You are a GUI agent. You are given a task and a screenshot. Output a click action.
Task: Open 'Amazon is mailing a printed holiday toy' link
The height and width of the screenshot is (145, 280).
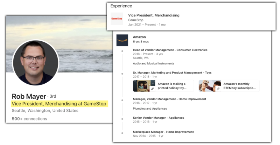(x=172, y=86)
